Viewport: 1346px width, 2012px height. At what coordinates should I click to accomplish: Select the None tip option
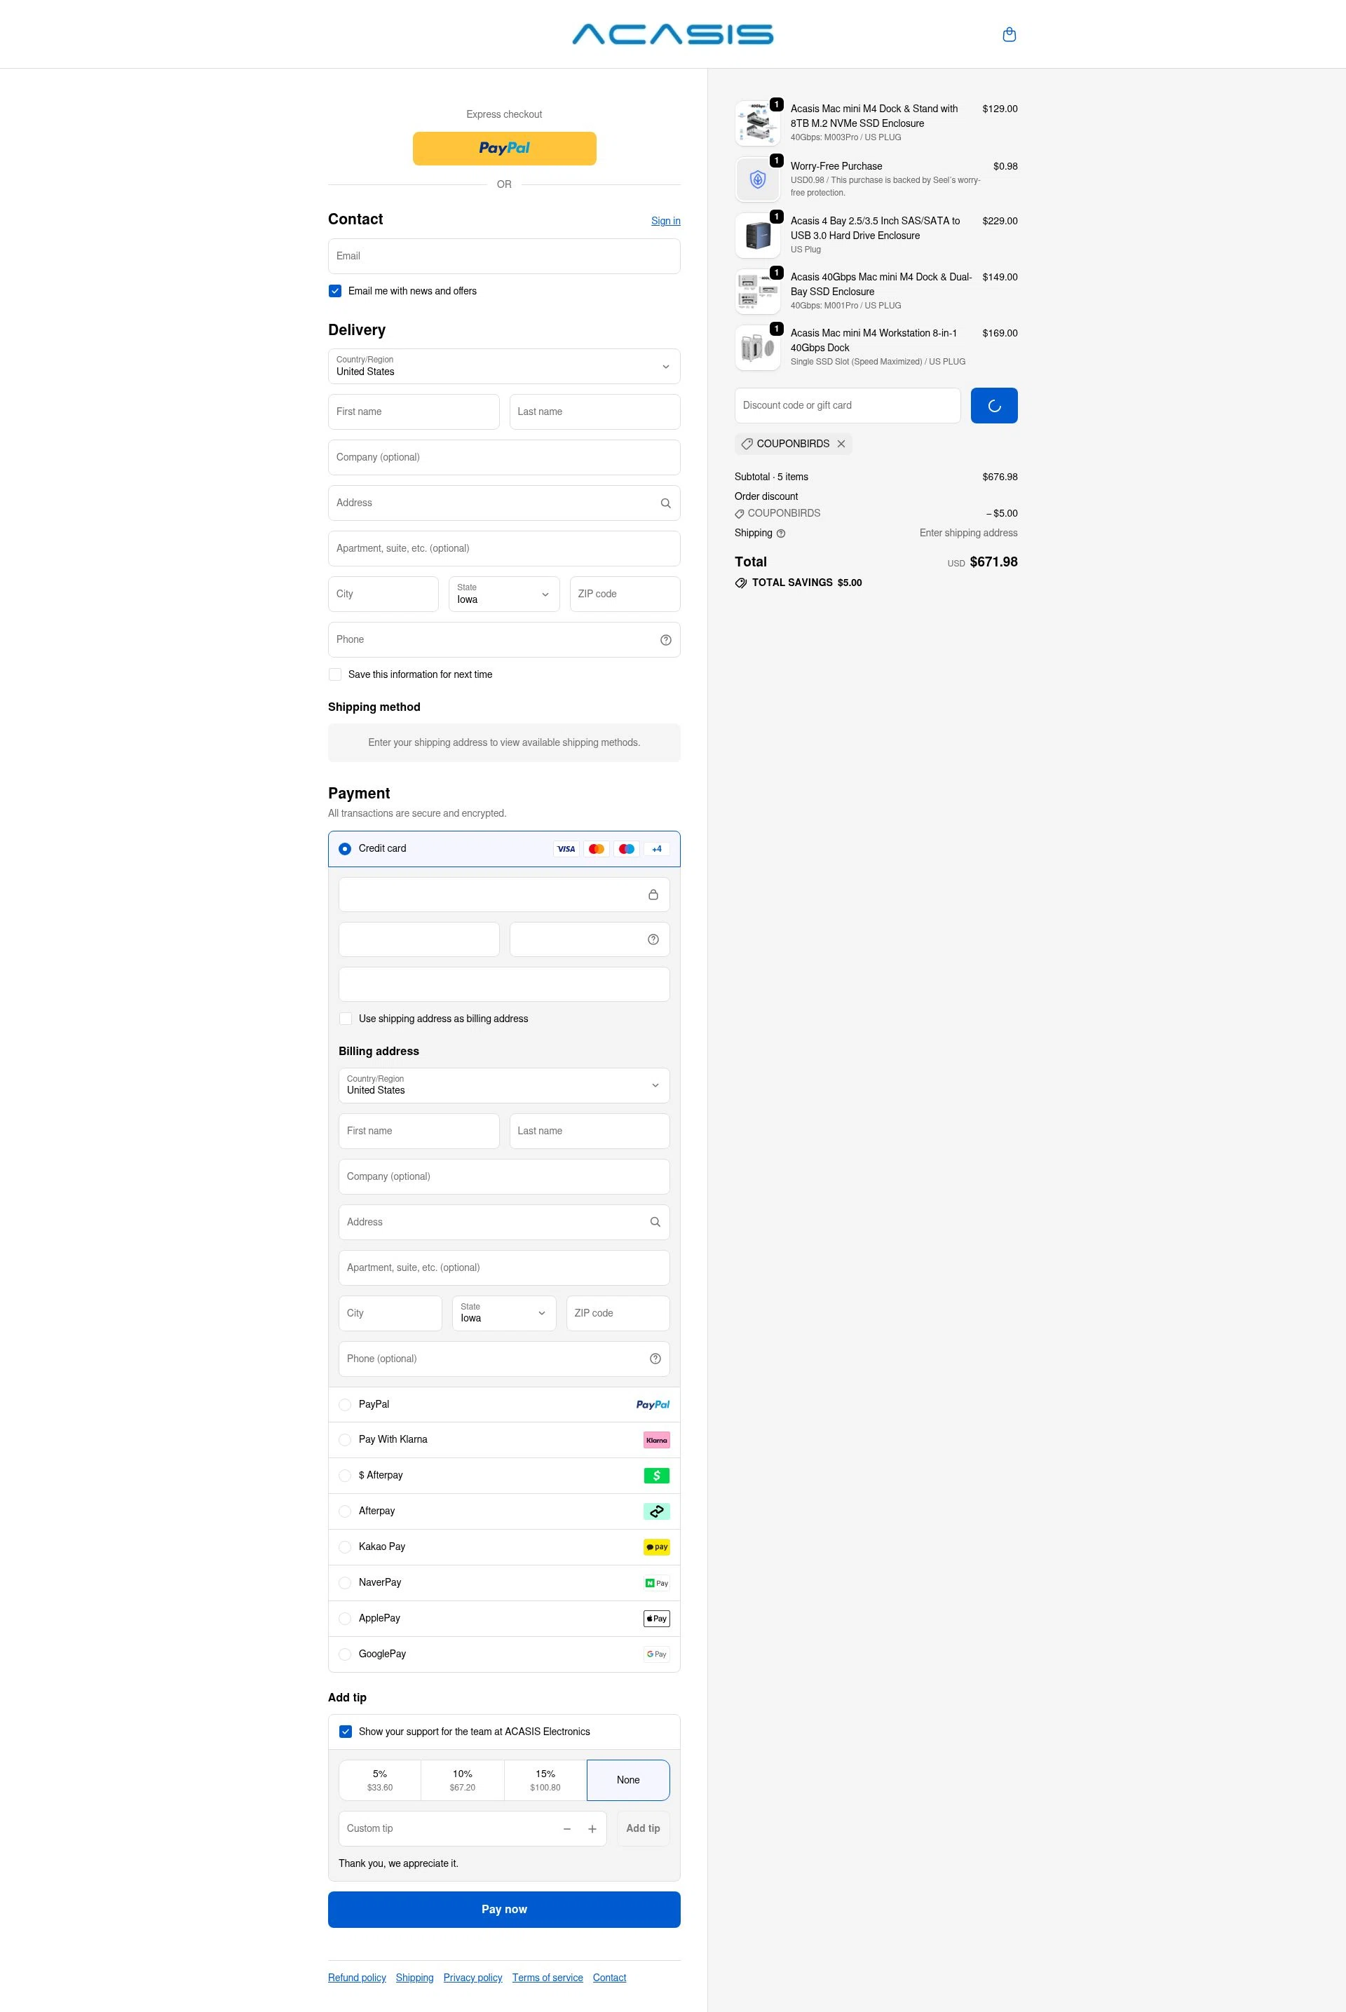pos(627,1779)
